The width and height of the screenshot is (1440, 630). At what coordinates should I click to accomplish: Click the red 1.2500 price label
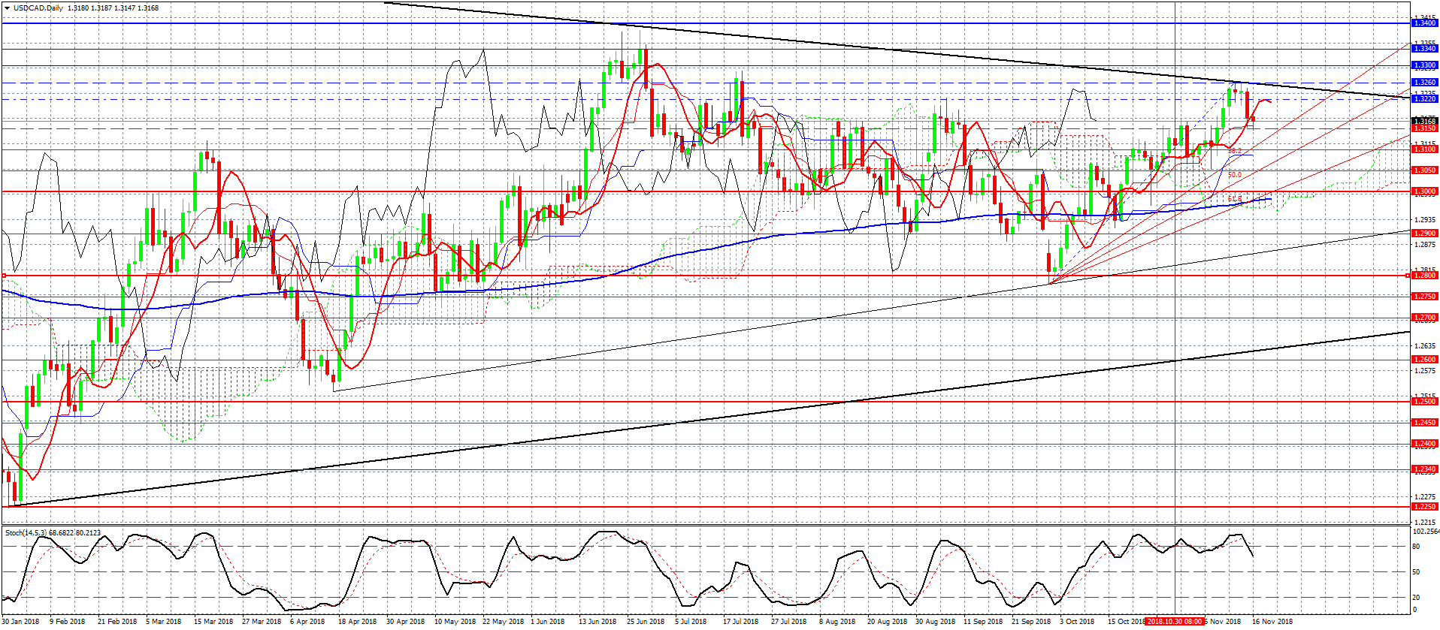click(1424, 402)
